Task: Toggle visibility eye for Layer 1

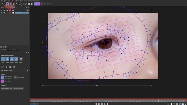Action: tap(1, 13)
